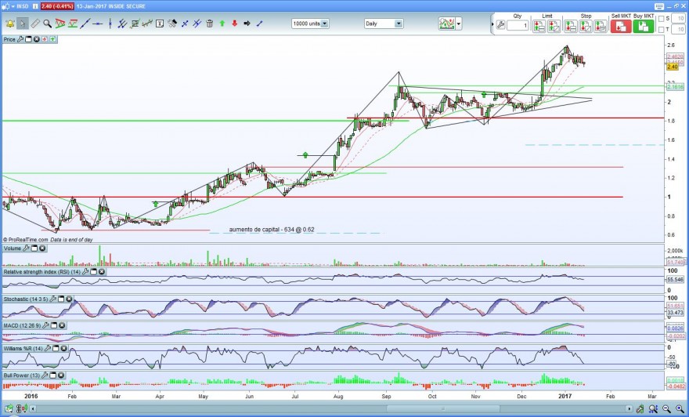Click the INSD ticker menu arrow

(x=13, y=6)
